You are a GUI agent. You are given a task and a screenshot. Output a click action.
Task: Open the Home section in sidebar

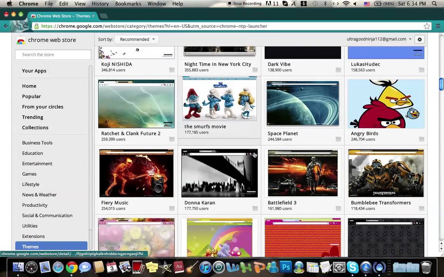click(29, 86)
